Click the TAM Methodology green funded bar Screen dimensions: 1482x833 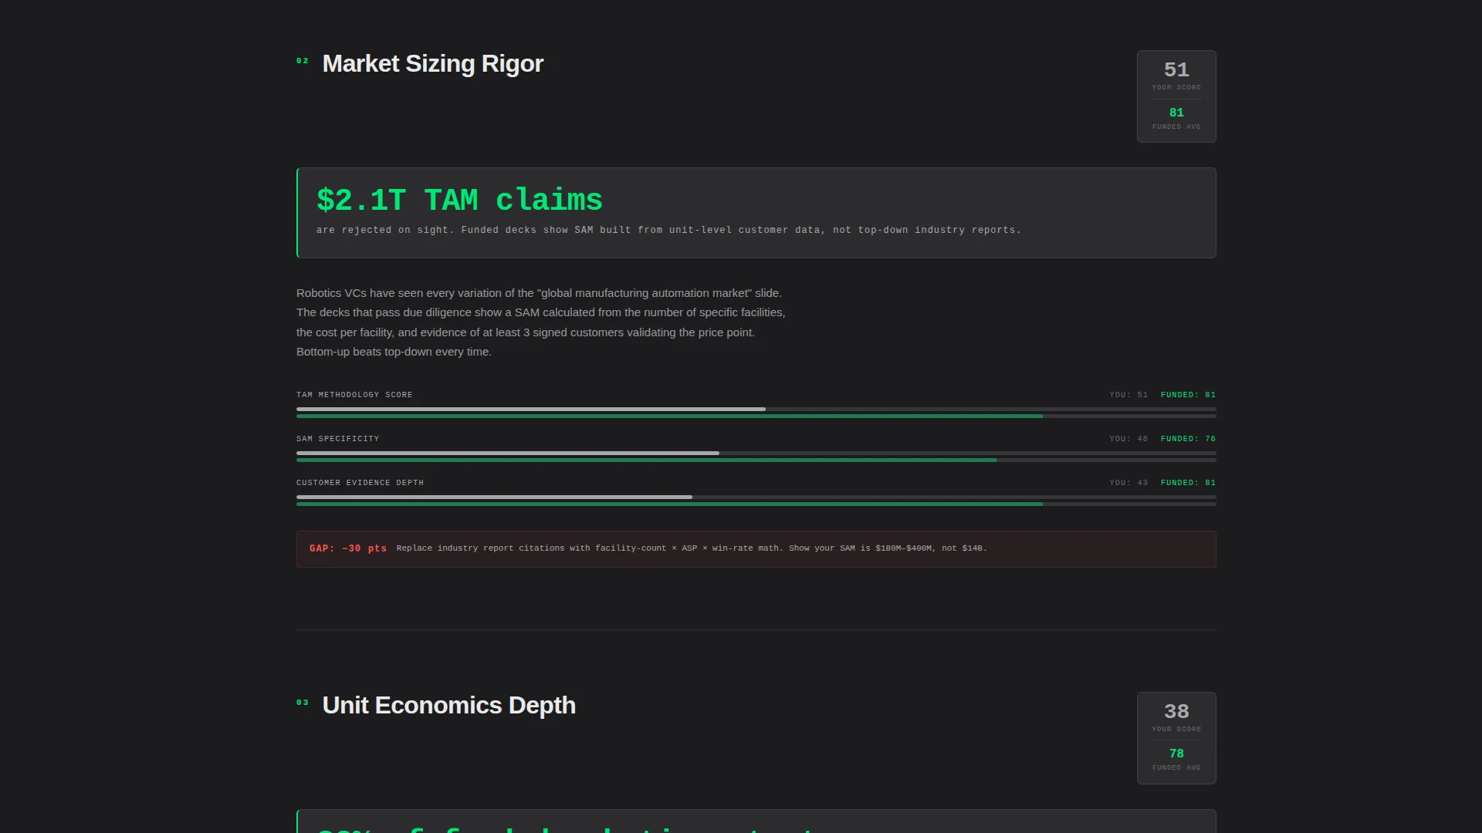pyautogui.click(x=669, y=416)
